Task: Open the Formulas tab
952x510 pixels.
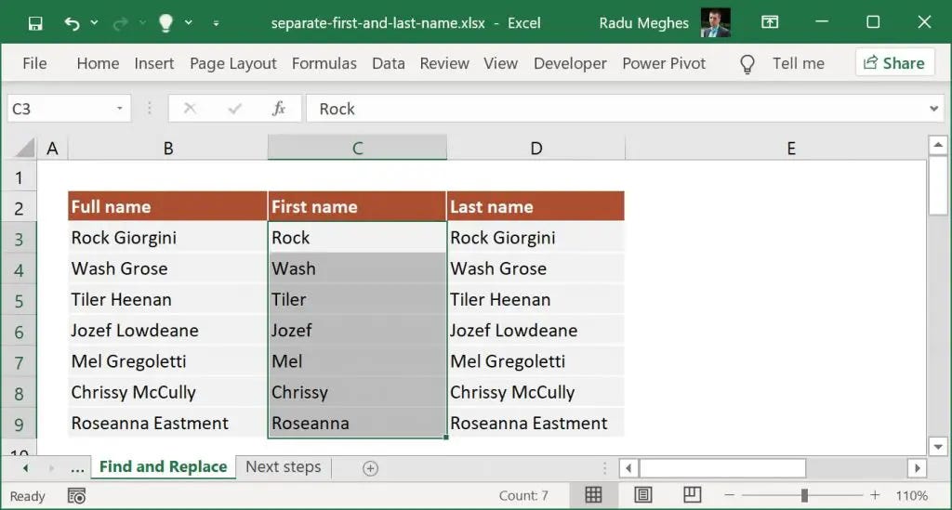Action: point(324,63)
